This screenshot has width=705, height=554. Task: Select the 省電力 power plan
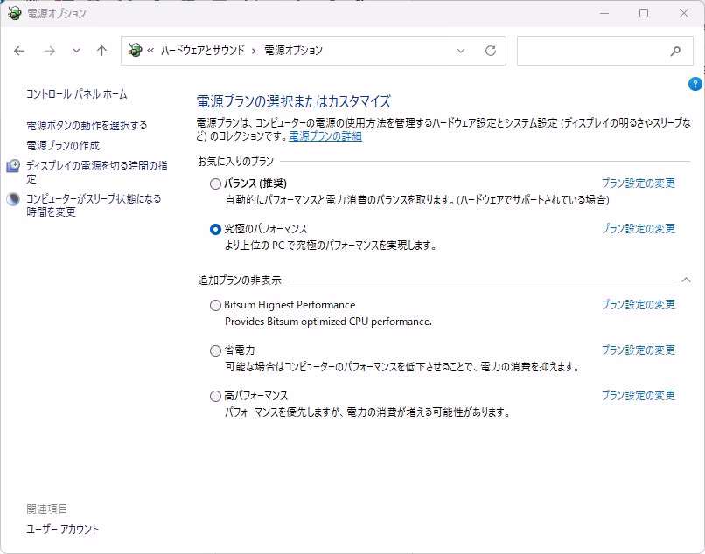click(x=216, y=350)
